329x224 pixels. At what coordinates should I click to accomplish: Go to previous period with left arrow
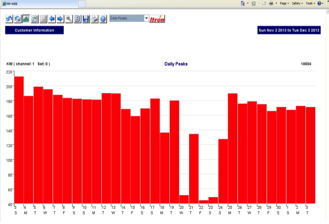click(x=52, y=19)
